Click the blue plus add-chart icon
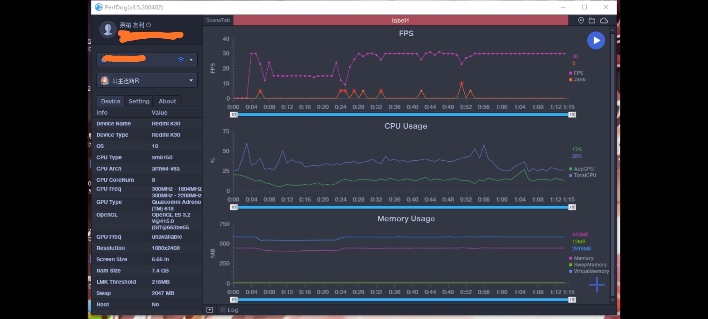 pyautogui.click(x=597, y=285)
